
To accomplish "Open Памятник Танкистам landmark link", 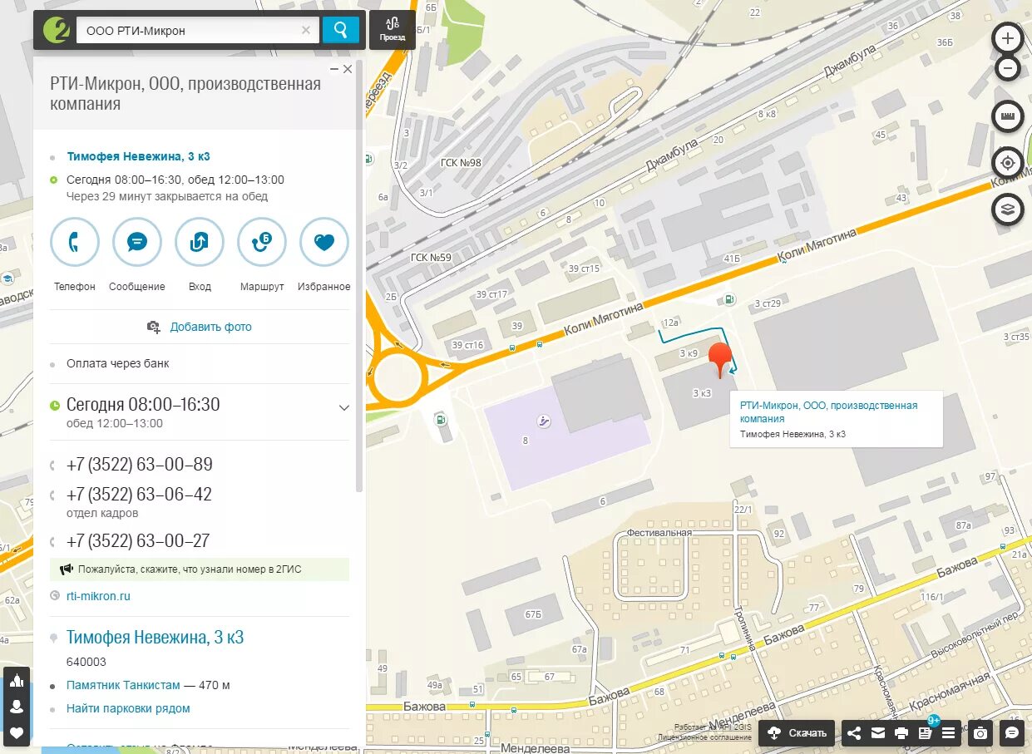I will click(x=123, y=685).
